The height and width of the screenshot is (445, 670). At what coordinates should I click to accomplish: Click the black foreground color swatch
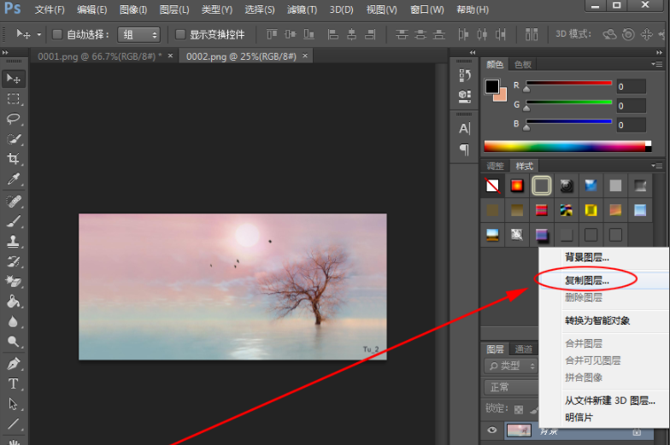(492, 86)
